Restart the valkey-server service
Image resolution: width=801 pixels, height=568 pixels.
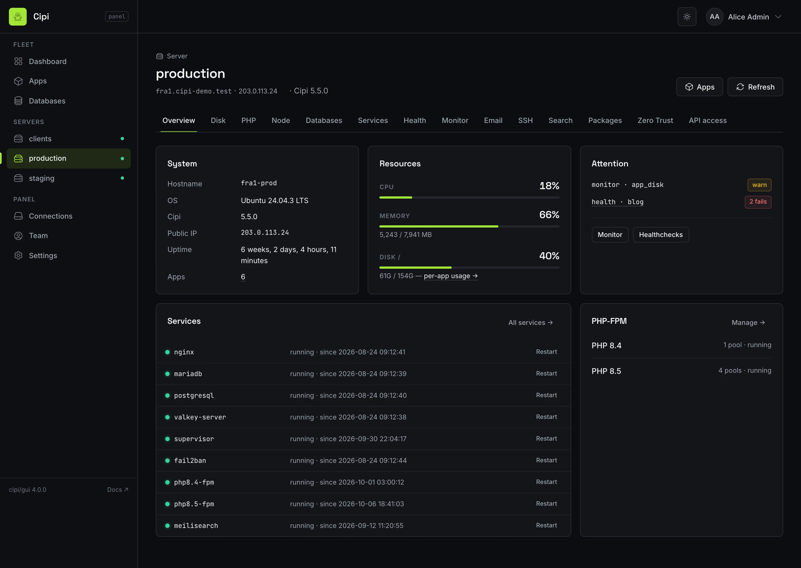pyautogui.click(x=546, y=417)
